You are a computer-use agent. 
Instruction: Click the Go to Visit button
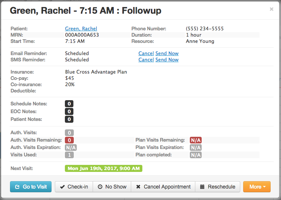31,187
